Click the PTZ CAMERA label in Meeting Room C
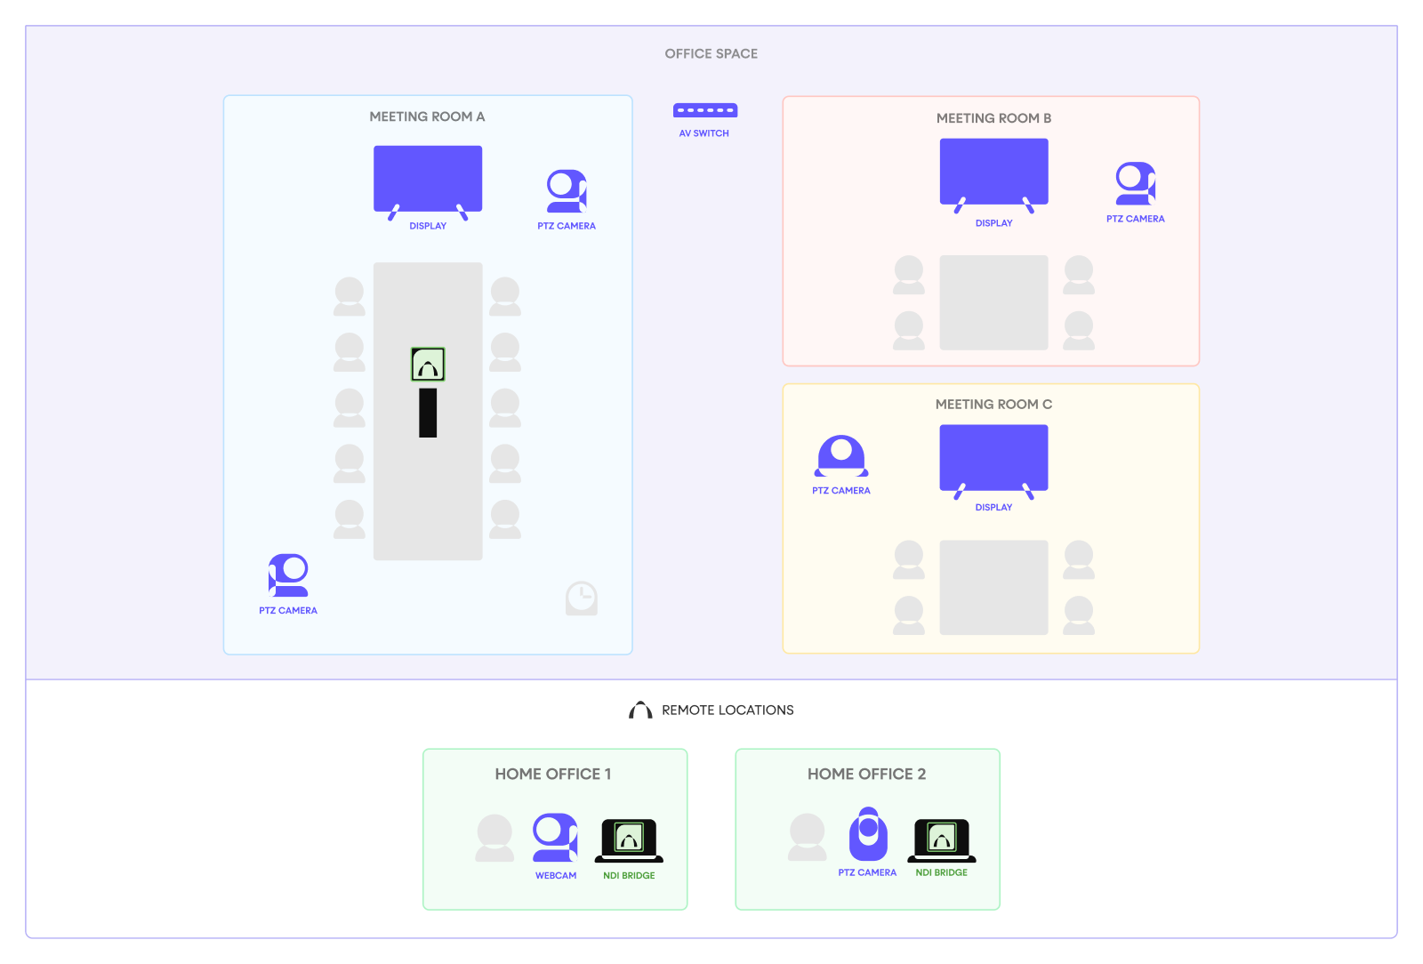This screenshot has width=1423, height=964. 841,491
